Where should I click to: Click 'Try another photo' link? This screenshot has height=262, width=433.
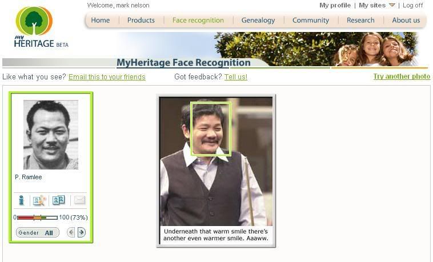pyautogui.click(x=402, y=76)
